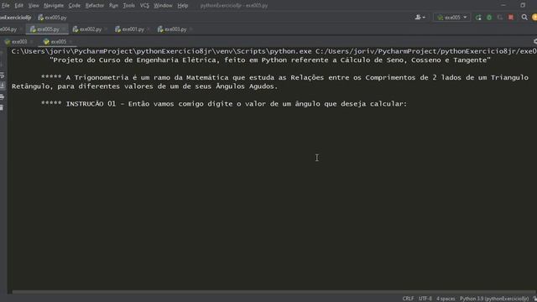Click the exe005.py breadcrumb in the navigation bar
Image resolution: width=537 pixels, height=302 pixels.
52,18
